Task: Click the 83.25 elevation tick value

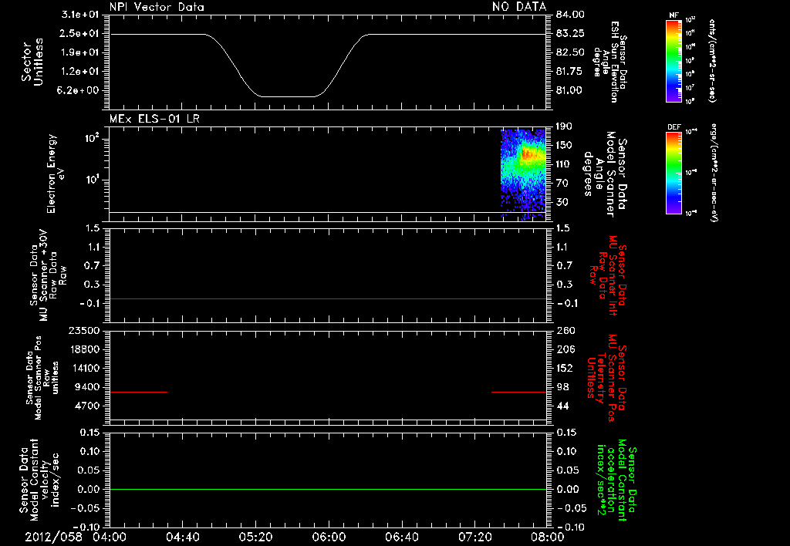Action: pos(570,34)
